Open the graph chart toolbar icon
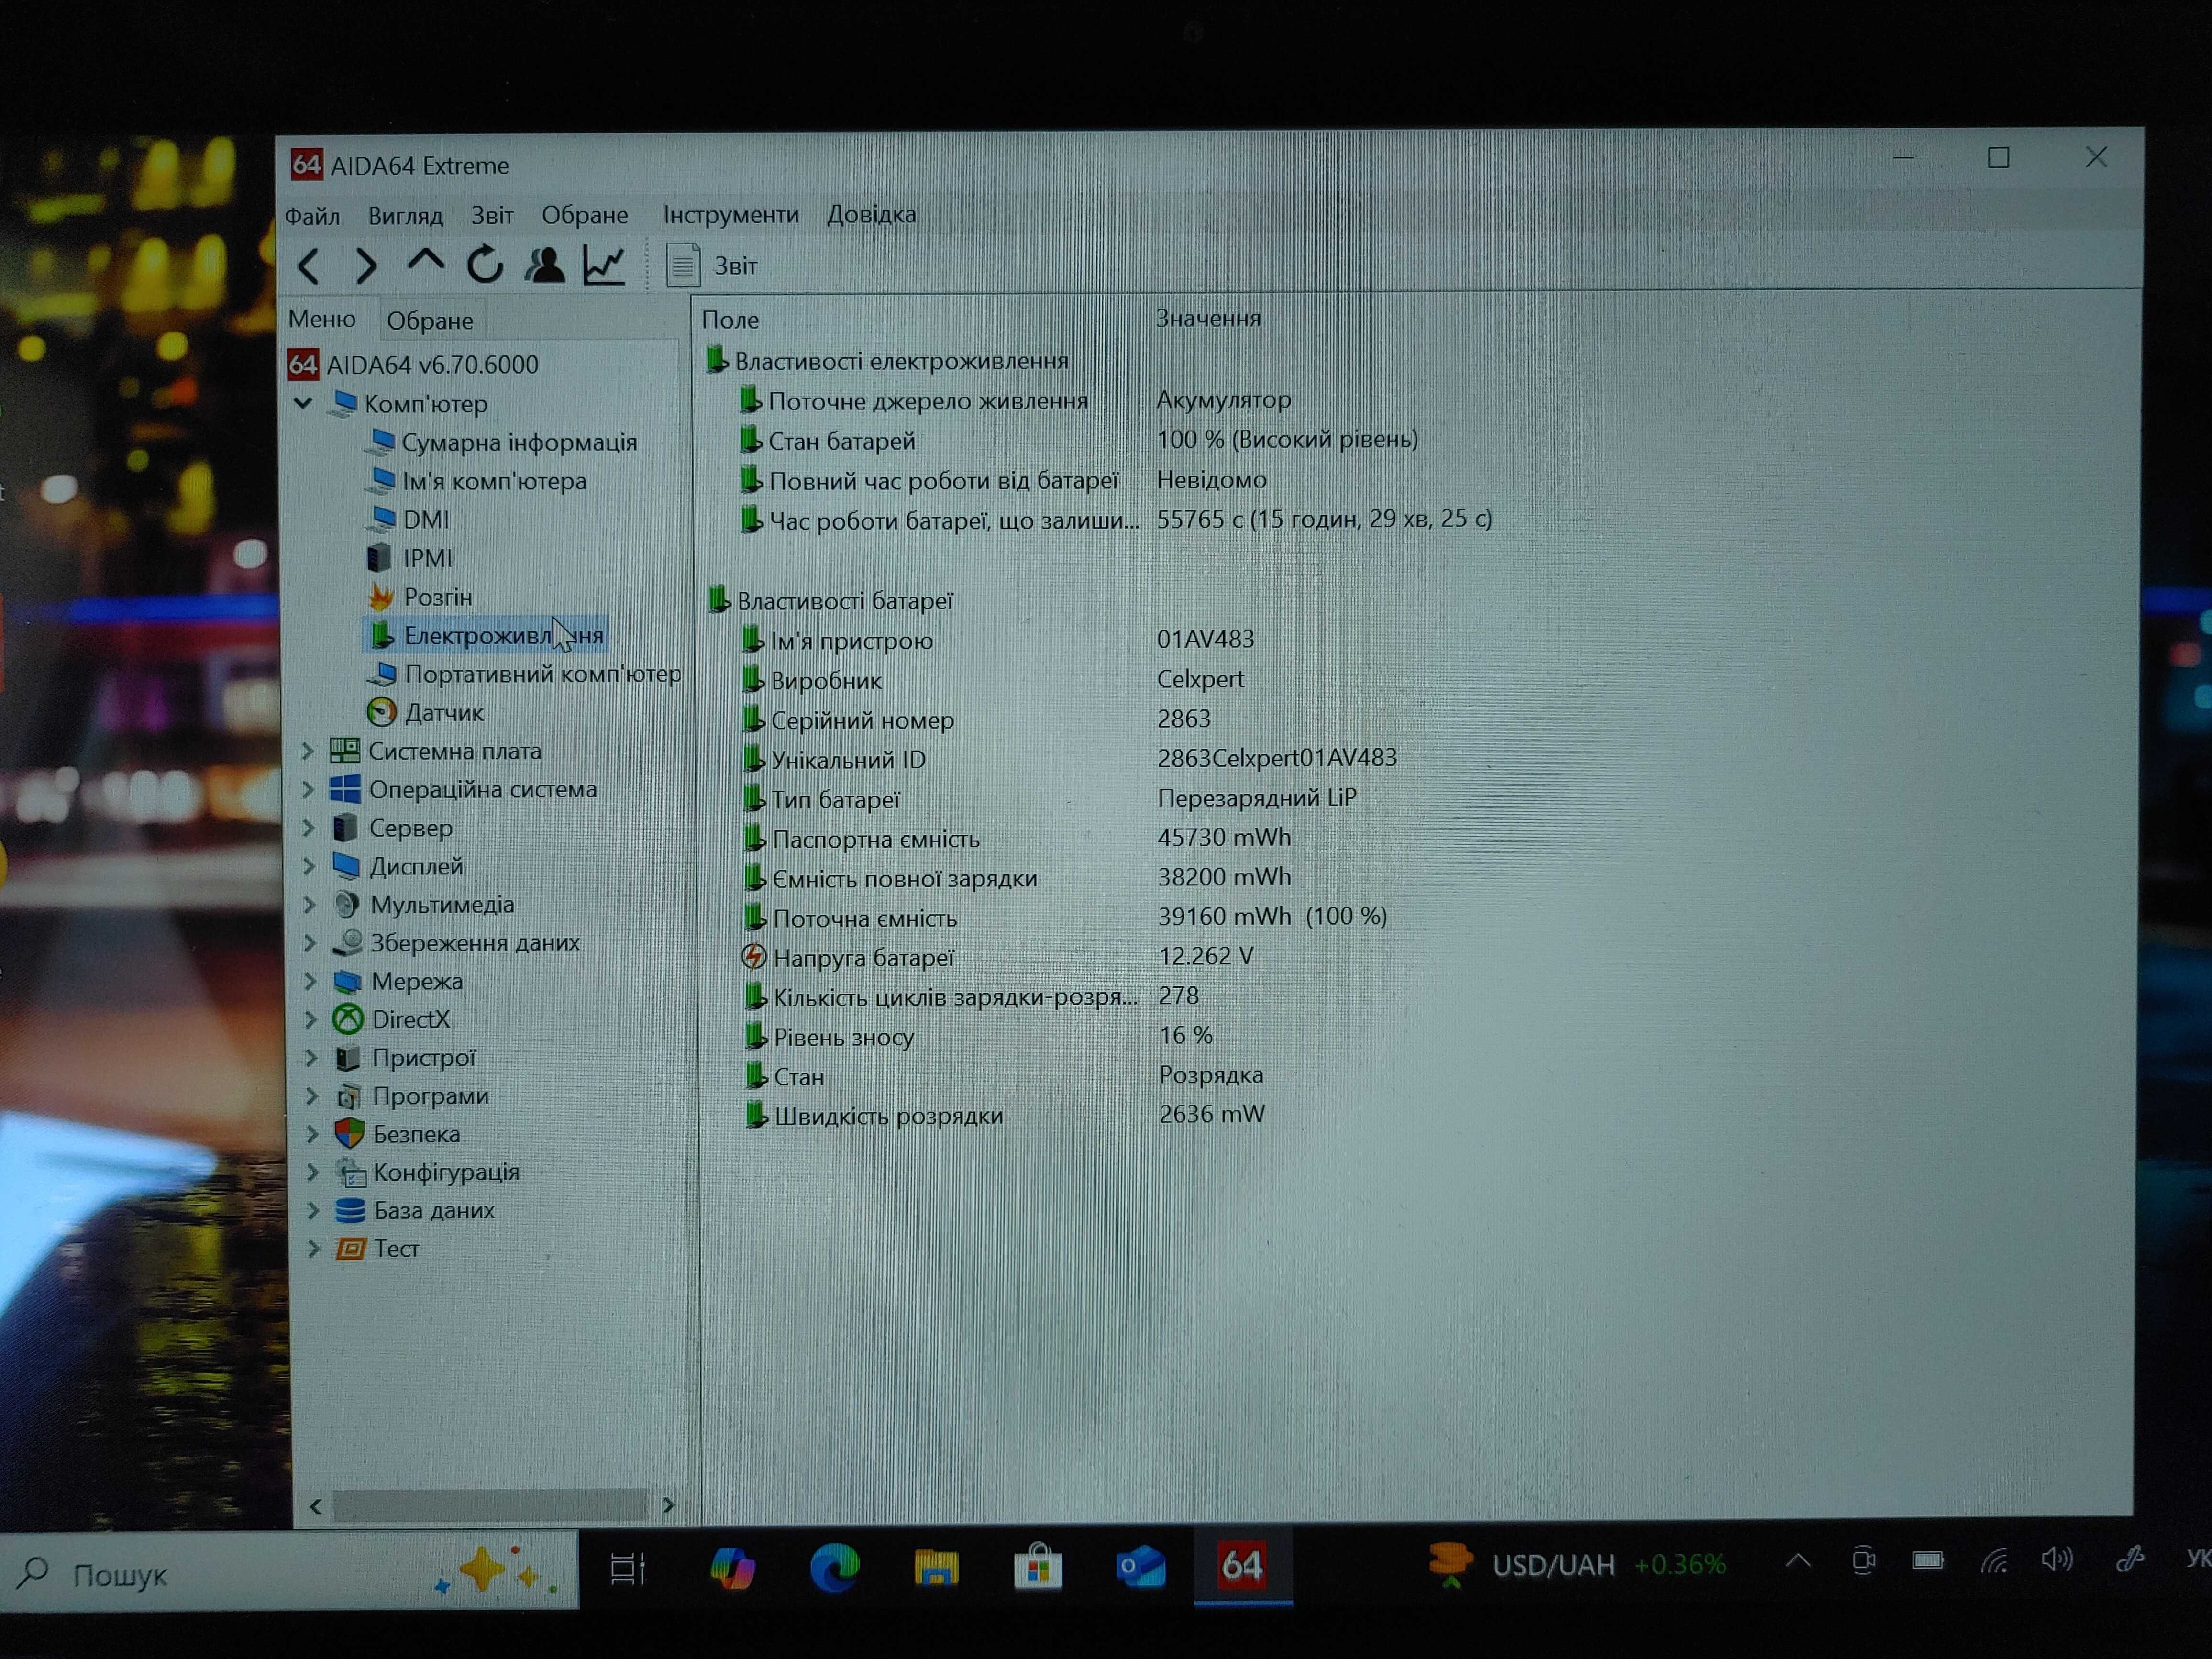The height and width of the screenshot is (1659, 2212). click(x=604, y=265)
